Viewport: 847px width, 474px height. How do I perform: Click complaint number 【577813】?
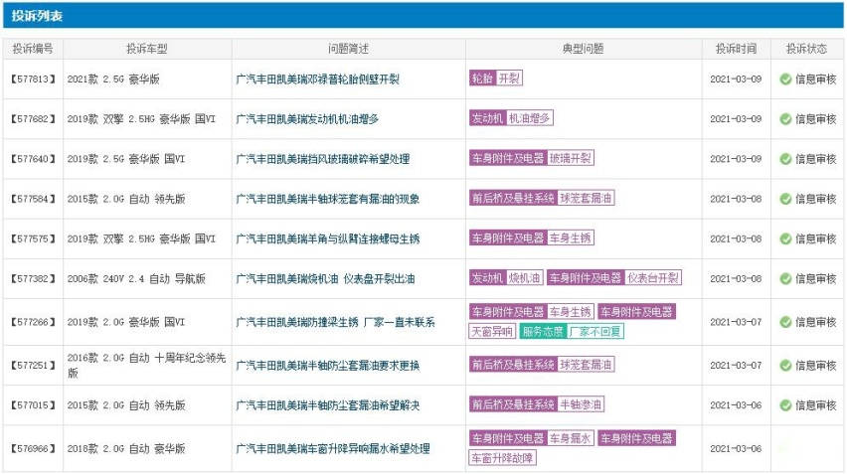pyautogui.click(x=33, y=79)
